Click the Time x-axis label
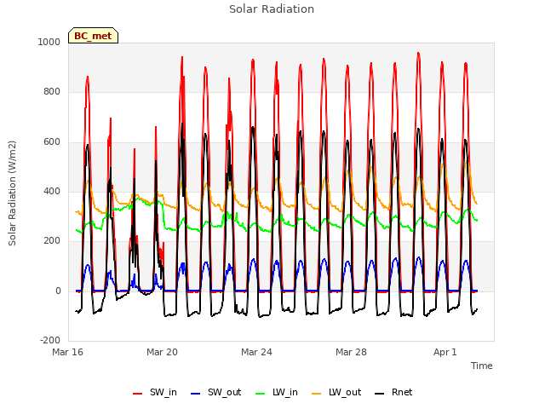The width and height of the screenshot is (545, 409). (482, 366)
